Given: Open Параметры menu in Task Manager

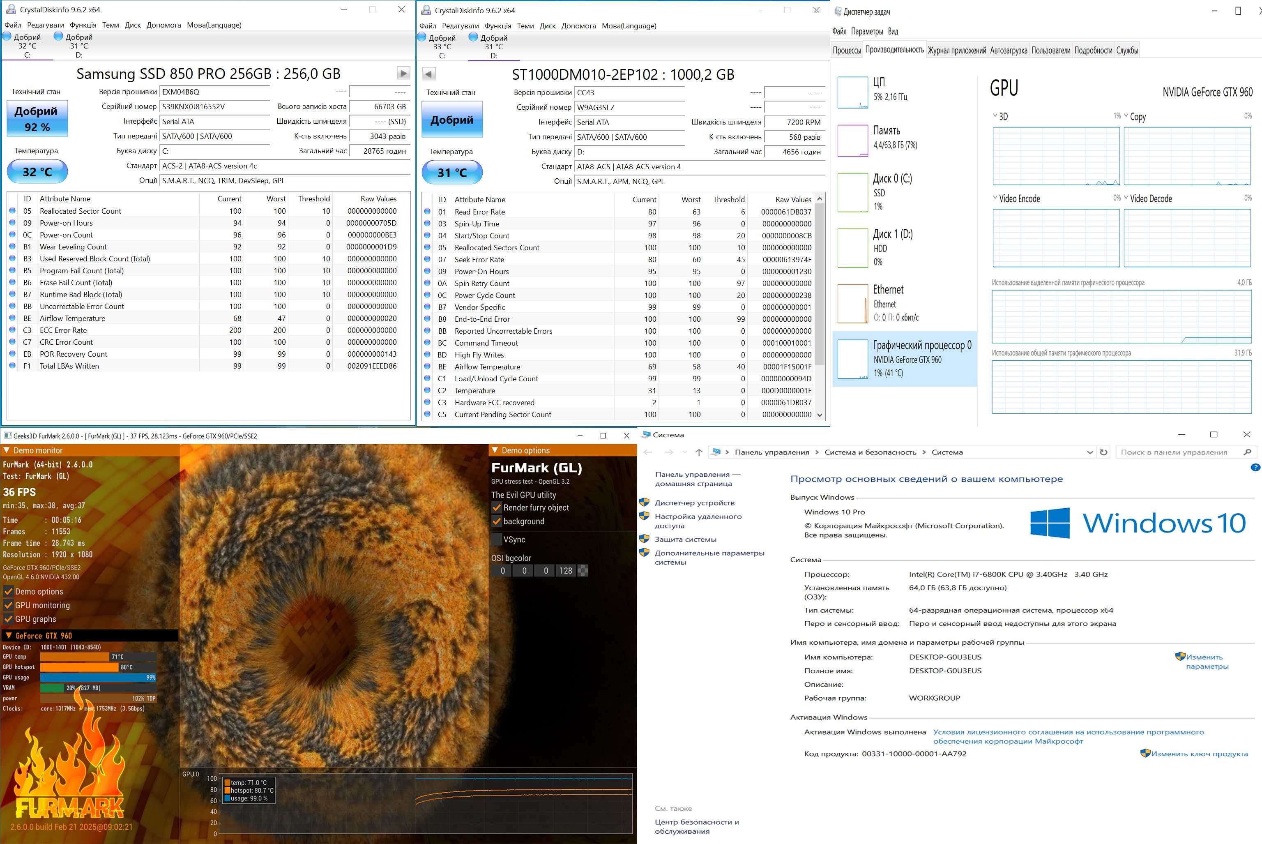Looking at the screenshot, I should [x=867, y=31].
